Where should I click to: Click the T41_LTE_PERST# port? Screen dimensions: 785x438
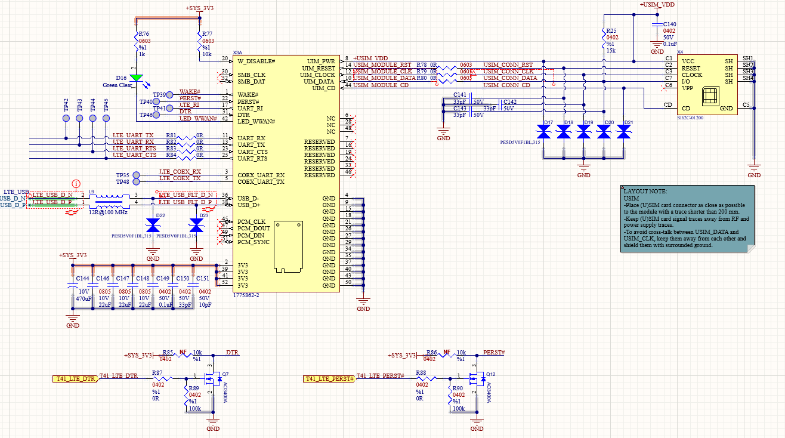point(329,379)
